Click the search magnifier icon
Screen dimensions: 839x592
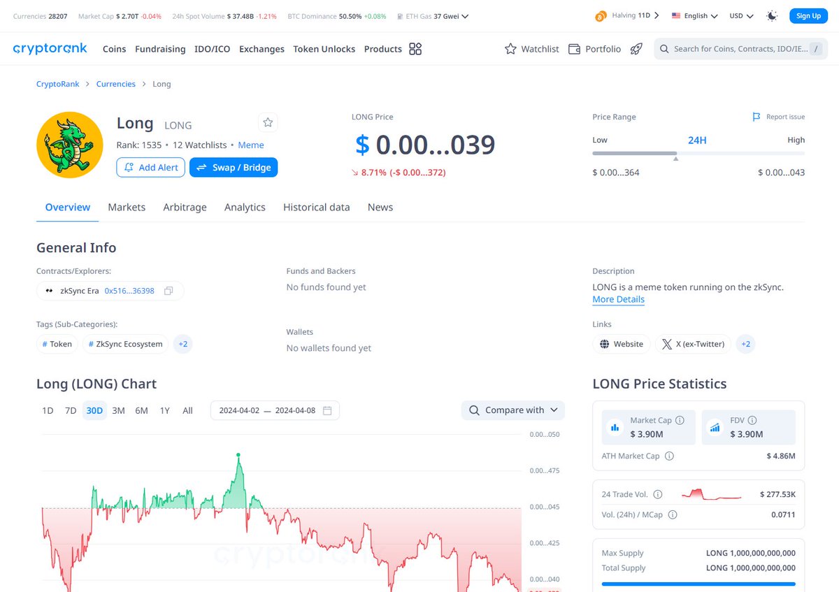pos(664,49)
